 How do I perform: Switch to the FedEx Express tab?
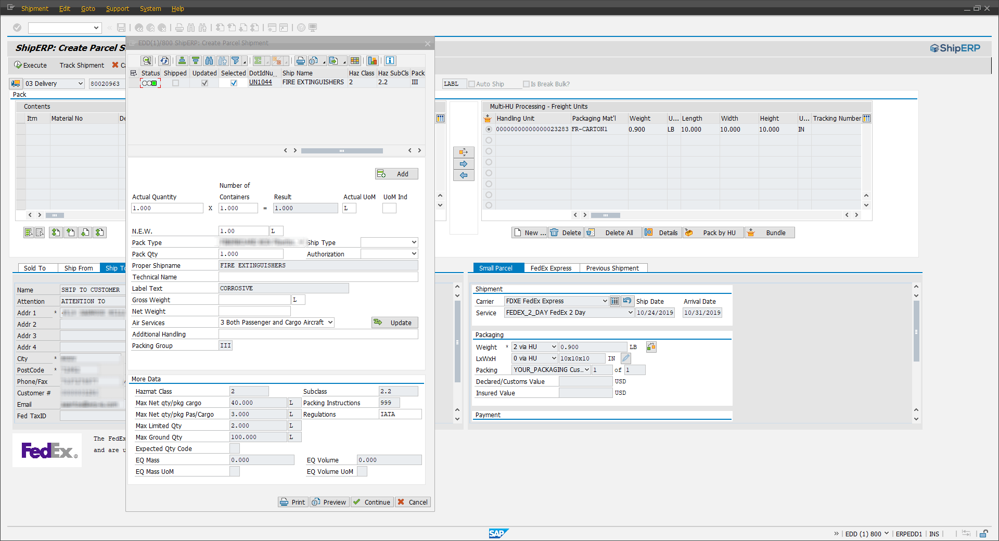pos(550,268)
